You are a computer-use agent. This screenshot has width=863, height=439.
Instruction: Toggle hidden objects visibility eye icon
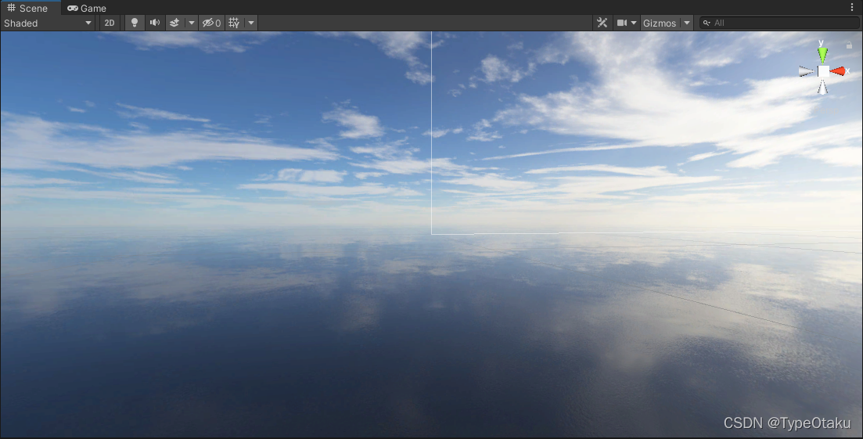tap(211, 23)
